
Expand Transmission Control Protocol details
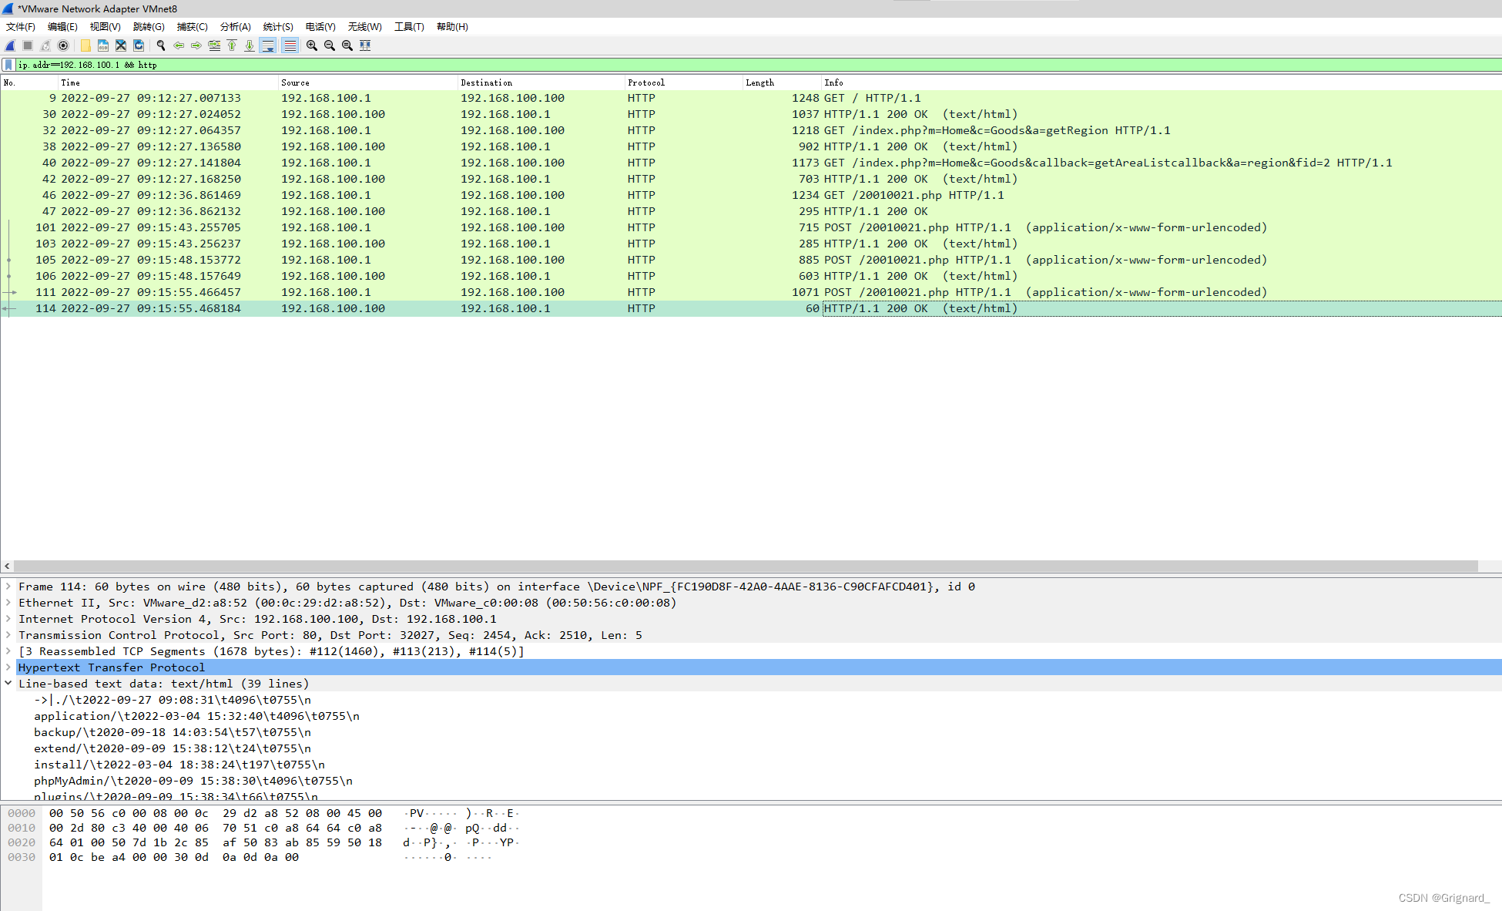[x=8, y=635]
